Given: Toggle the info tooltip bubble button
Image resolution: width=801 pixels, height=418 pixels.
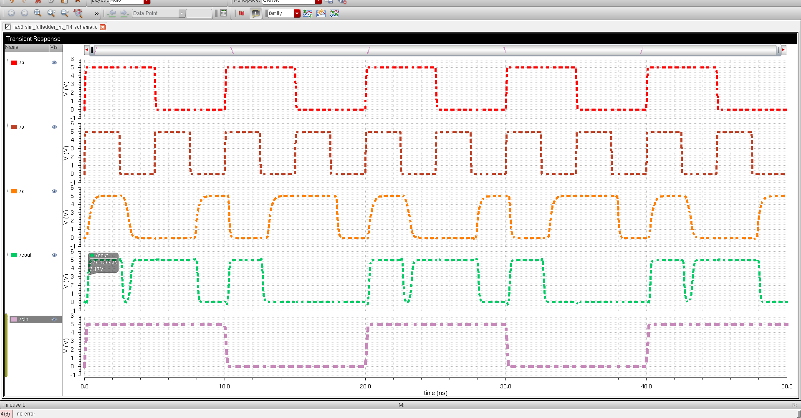Looking at the screenshot, I should [255, 13].
